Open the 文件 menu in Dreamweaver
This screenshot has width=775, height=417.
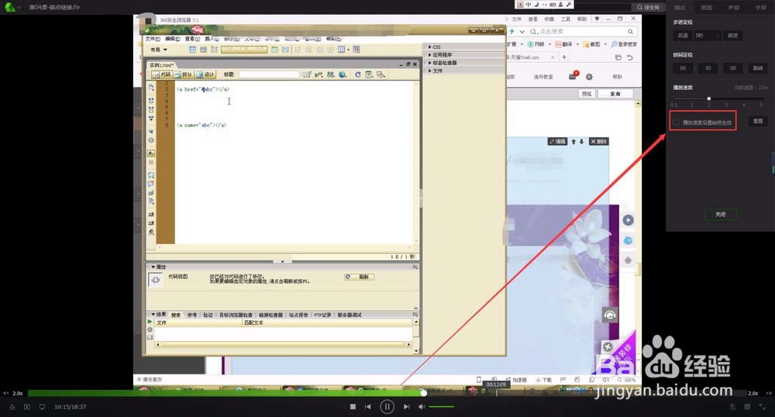tap(153, 39)
